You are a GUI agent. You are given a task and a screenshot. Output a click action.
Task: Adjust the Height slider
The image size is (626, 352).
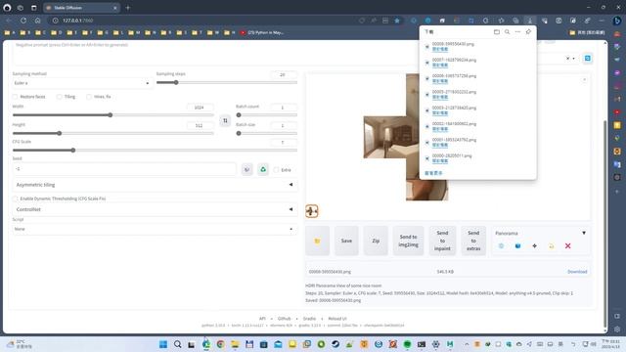(x=113, y=133)
